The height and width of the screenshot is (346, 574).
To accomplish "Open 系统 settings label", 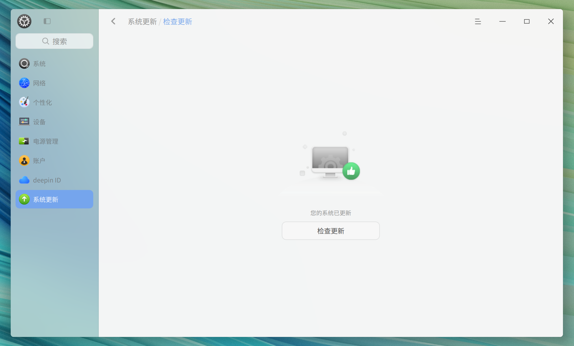I will point(39,64).
